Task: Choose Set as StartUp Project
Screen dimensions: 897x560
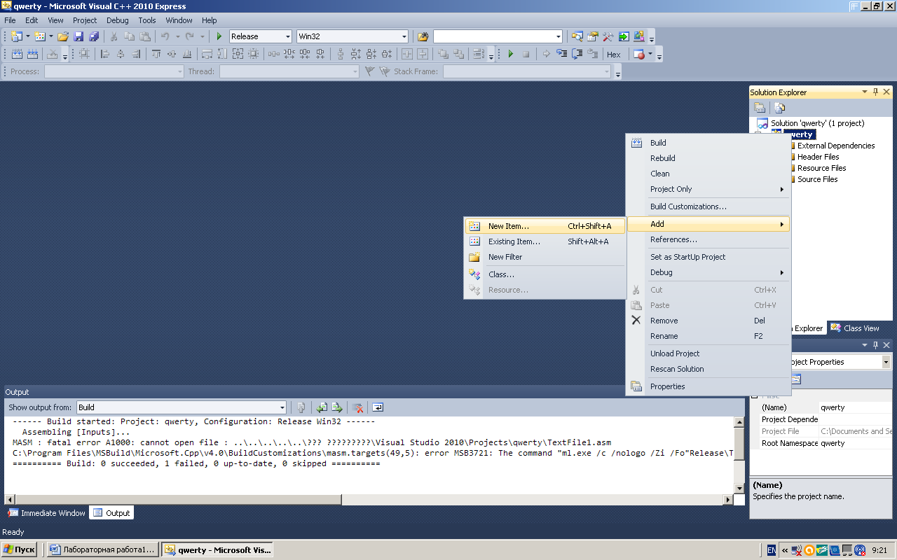Action: pyautogui.click(x=708, y=257)
